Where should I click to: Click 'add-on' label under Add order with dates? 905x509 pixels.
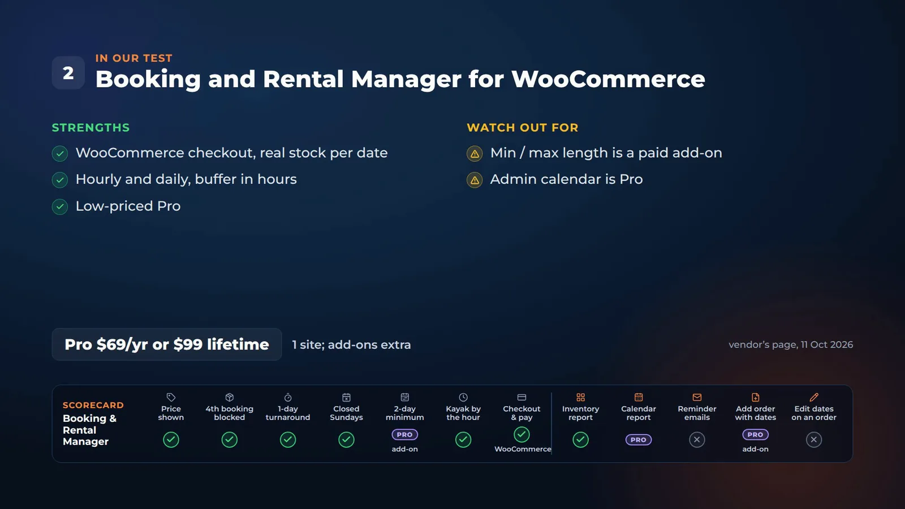point(756,449)
